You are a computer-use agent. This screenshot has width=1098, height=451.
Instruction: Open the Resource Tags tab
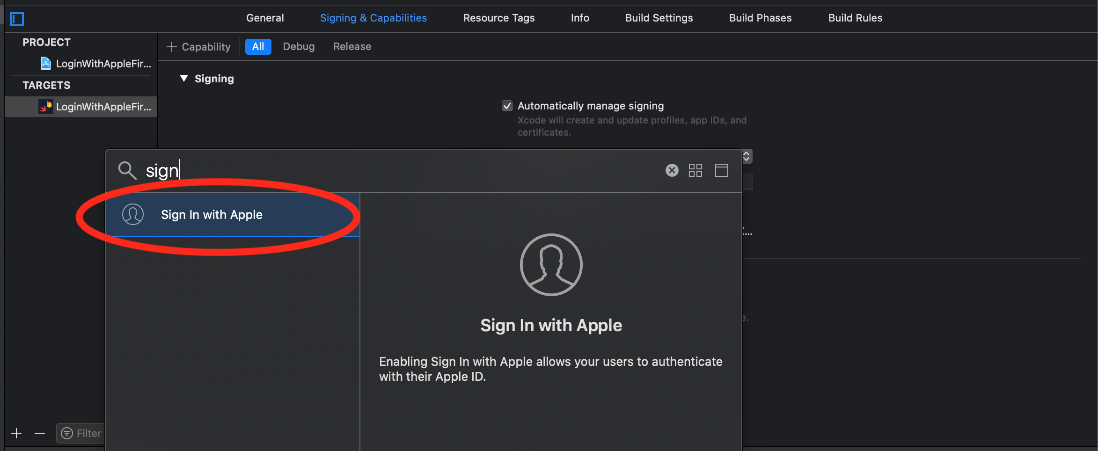click(499, 18)
